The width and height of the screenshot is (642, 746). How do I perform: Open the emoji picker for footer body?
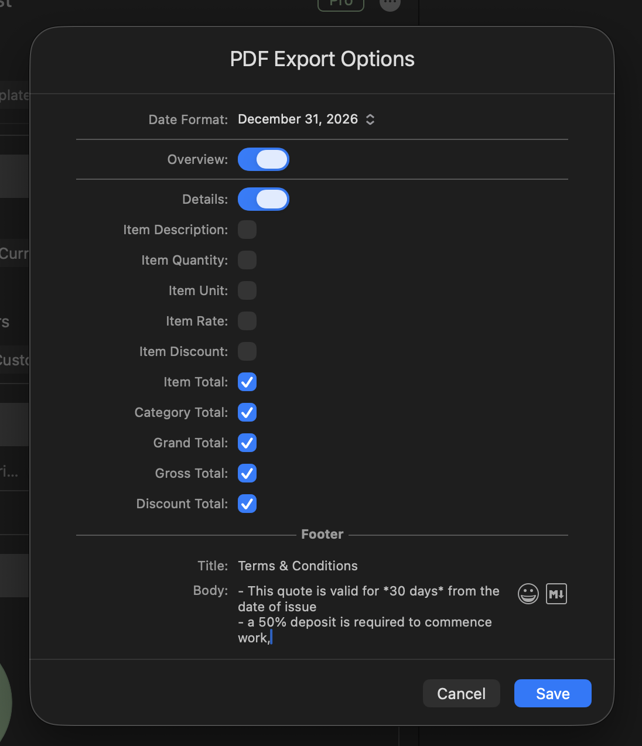(x=528, y=594)
